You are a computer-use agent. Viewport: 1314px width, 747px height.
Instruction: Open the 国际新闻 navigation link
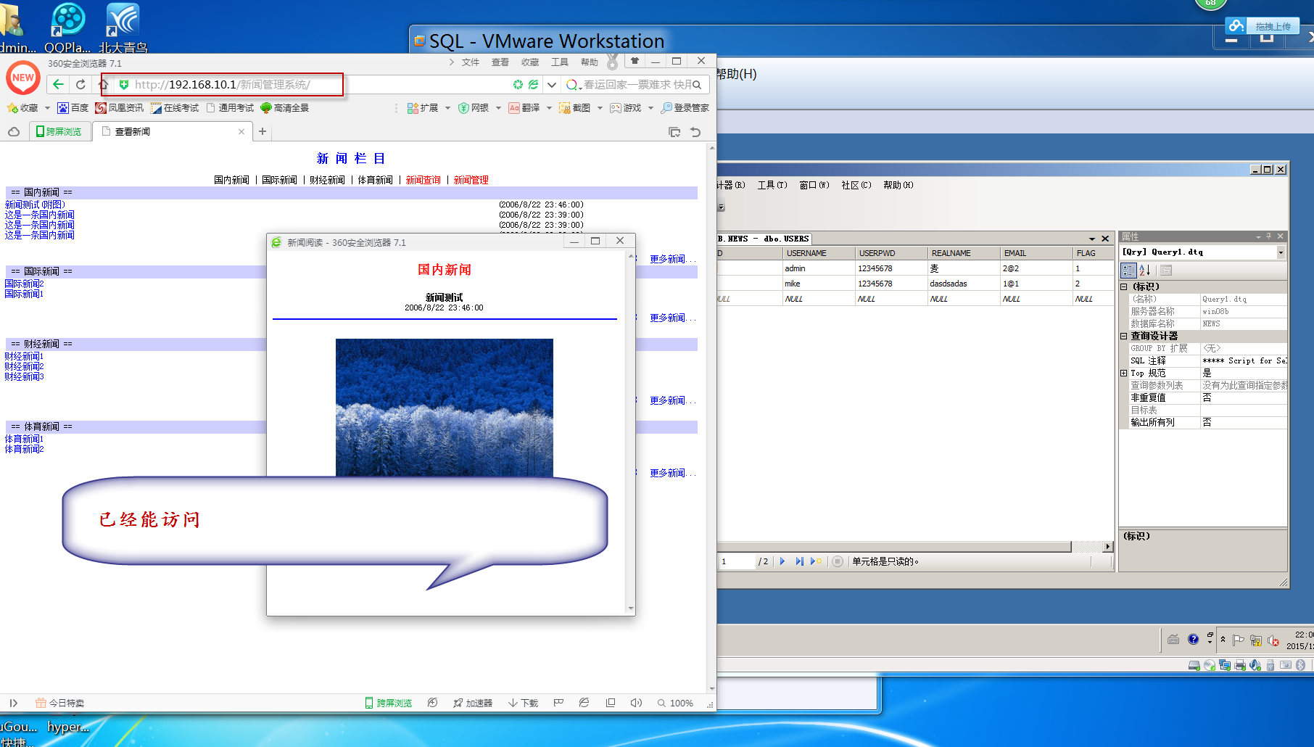coord(279,180)
